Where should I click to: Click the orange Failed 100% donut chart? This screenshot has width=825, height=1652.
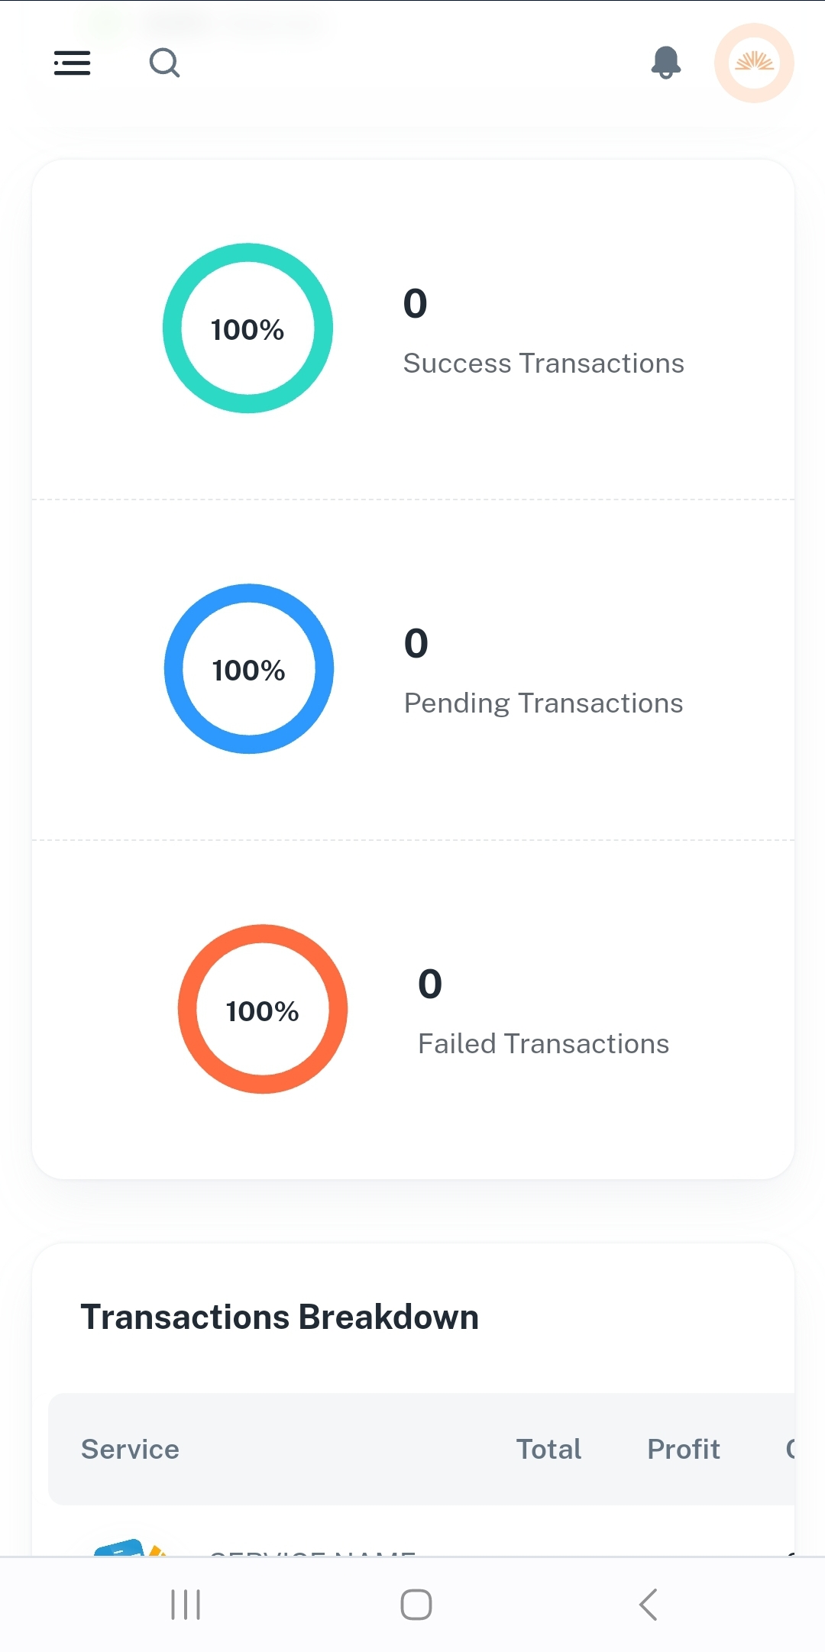(x=263, y=1010)
